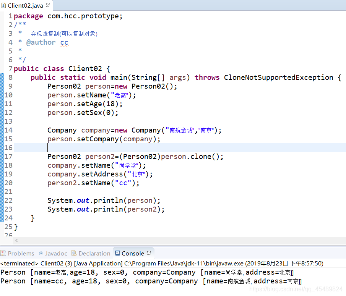Screen dimensions: 346x296
Task: Click the horizontal scrollbar left arrow
Action: tap(17, 241)
